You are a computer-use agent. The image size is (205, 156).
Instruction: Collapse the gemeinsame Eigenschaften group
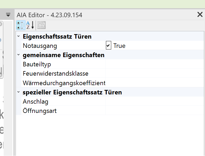(18, 55)
